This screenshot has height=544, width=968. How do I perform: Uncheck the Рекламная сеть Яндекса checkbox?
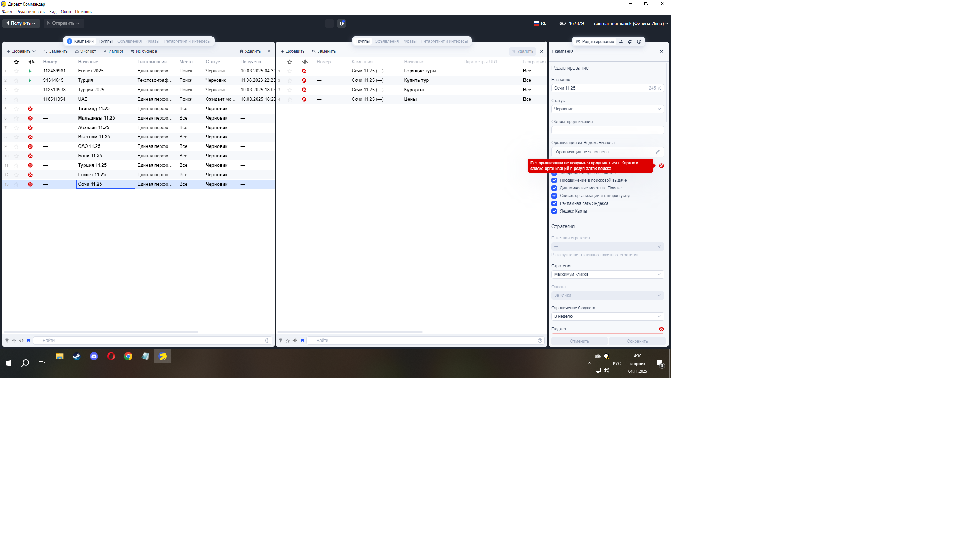(x=554, y=203)
